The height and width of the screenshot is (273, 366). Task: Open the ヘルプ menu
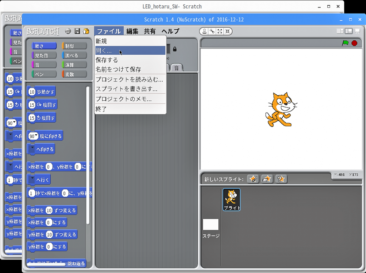(x=170, y=31)
